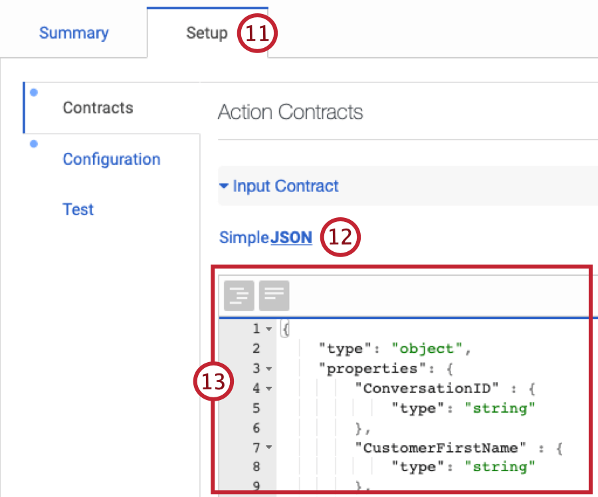
Task: Select the JSON contract view
Action: click(x=292, y=237)
